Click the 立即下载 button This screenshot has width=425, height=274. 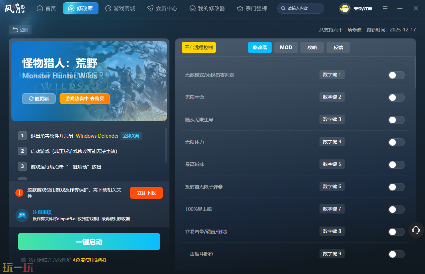[x=146, y=193]
